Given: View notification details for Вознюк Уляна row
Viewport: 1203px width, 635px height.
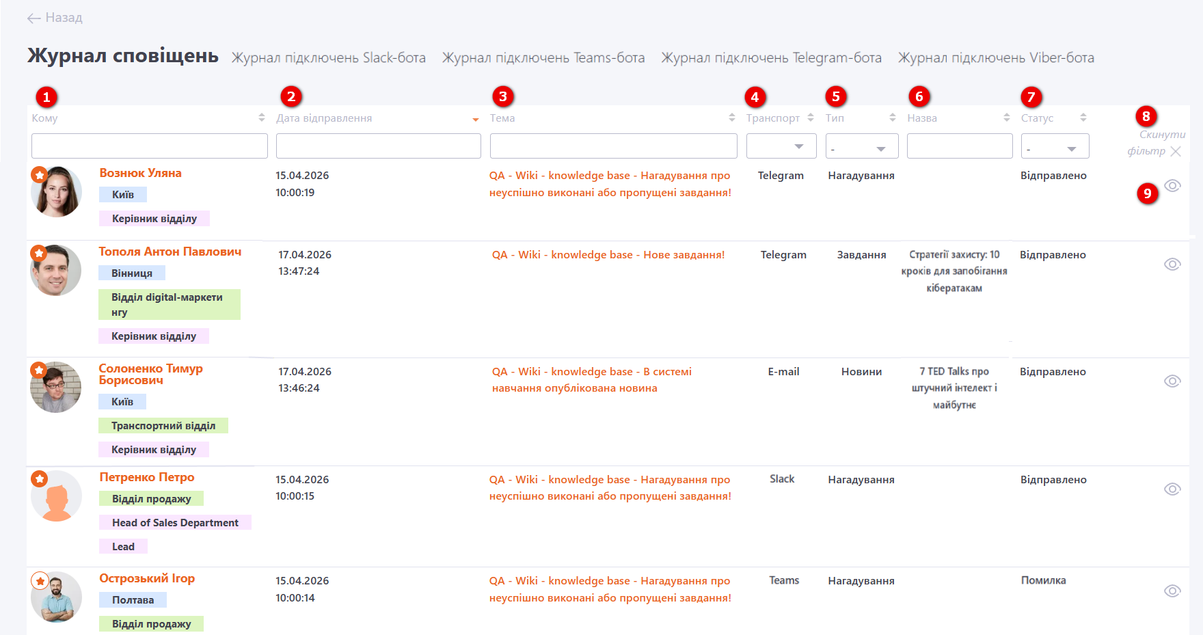Looking at the screenshot, I should click(x=1172, y=186).
